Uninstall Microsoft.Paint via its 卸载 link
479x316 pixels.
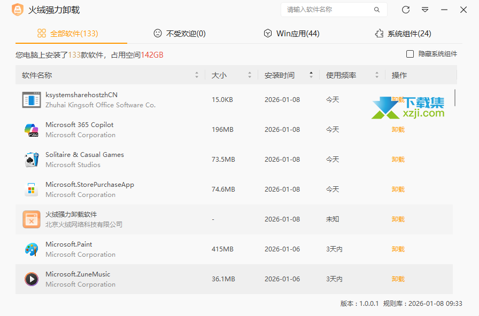click(398, 249)
